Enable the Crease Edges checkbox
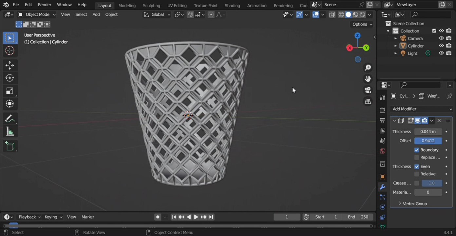456x236 pixels. [x=417, y=183]
